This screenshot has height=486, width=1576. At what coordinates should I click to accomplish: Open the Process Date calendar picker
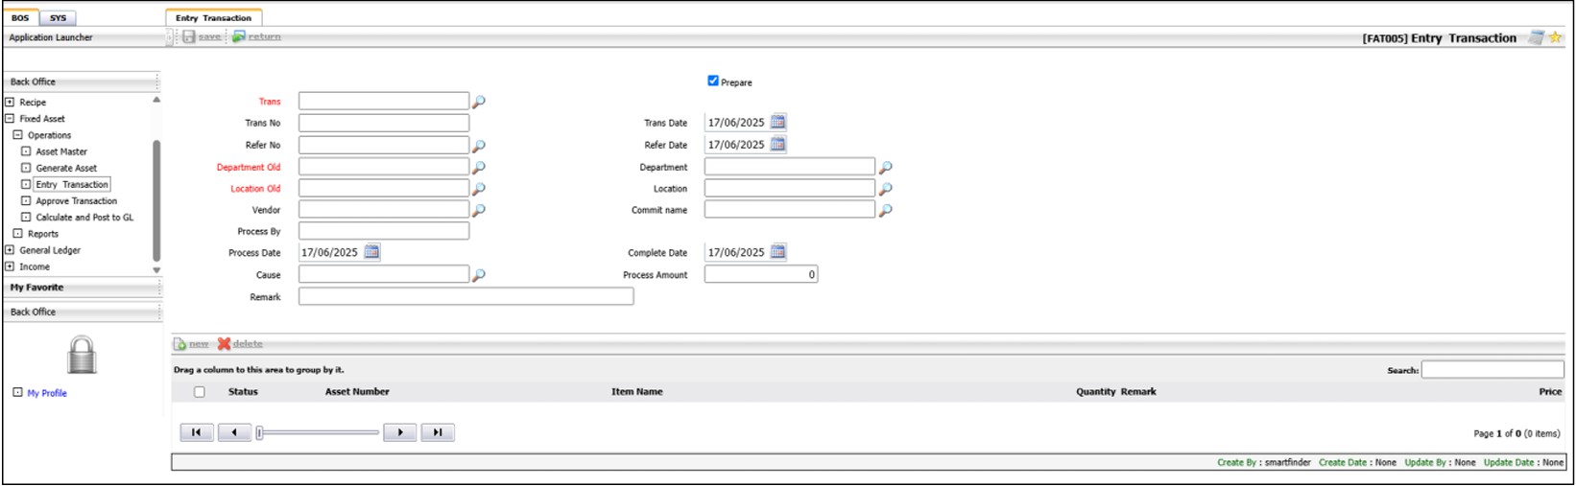tap(371, 253)
